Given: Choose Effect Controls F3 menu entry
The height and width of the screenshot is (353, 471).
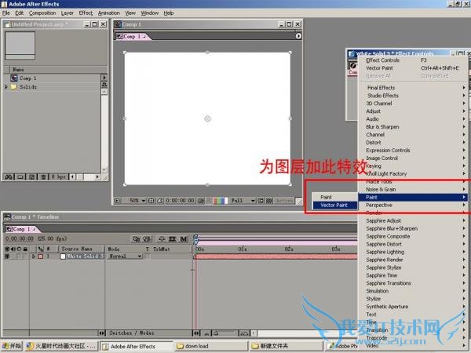Looking at the screenshot, I should (414, 60).
